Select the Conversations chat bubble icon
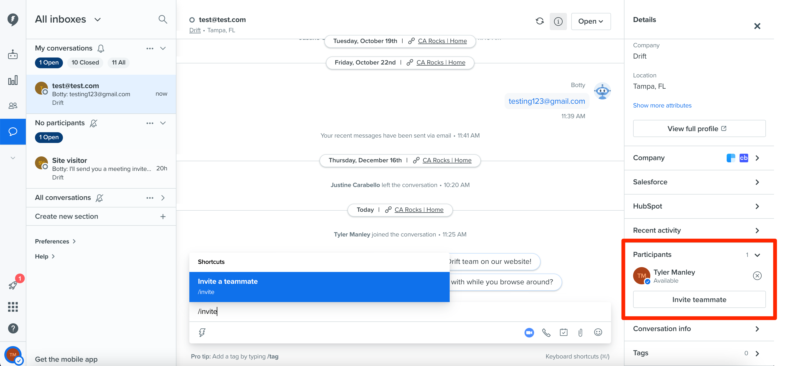 [x=13, y=131]
